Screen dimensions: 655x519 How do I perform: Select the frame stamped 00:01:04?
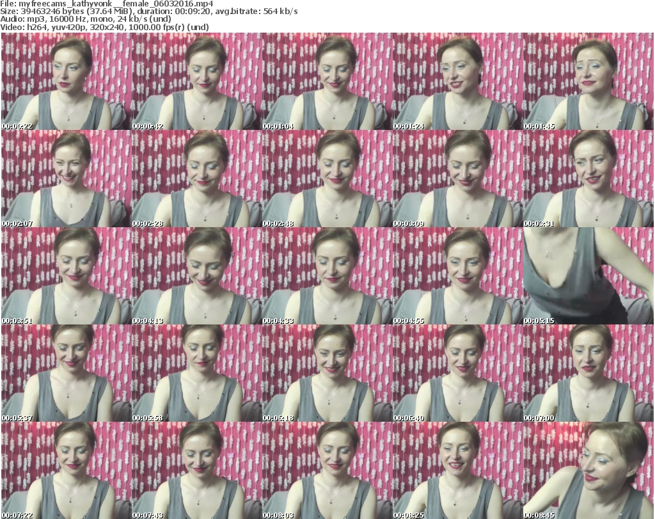pyautogui.click(x=327, y=82)
